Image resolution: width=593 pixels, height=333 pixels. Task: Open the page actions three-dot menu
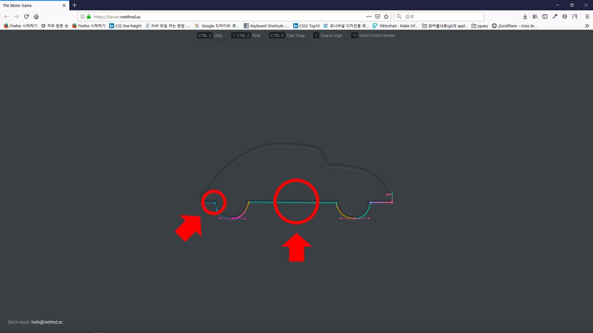[369, 16]
